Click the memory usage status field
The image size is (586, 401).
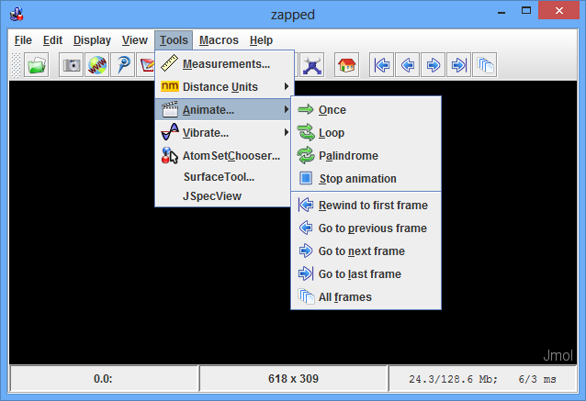482,379
